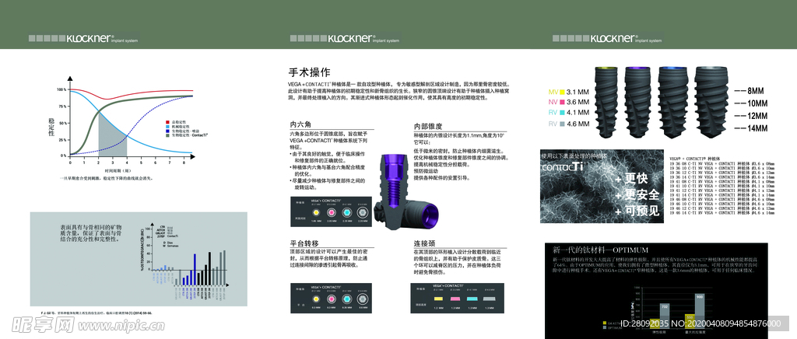Click the gray bar swatch under 连接颈
797x339 pixels.
pyautogui.click(x=489, y=299)
